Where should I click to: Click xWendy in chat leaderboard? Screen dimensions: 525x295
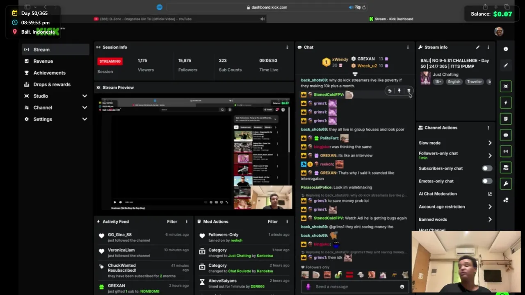(x=340, y=59)
